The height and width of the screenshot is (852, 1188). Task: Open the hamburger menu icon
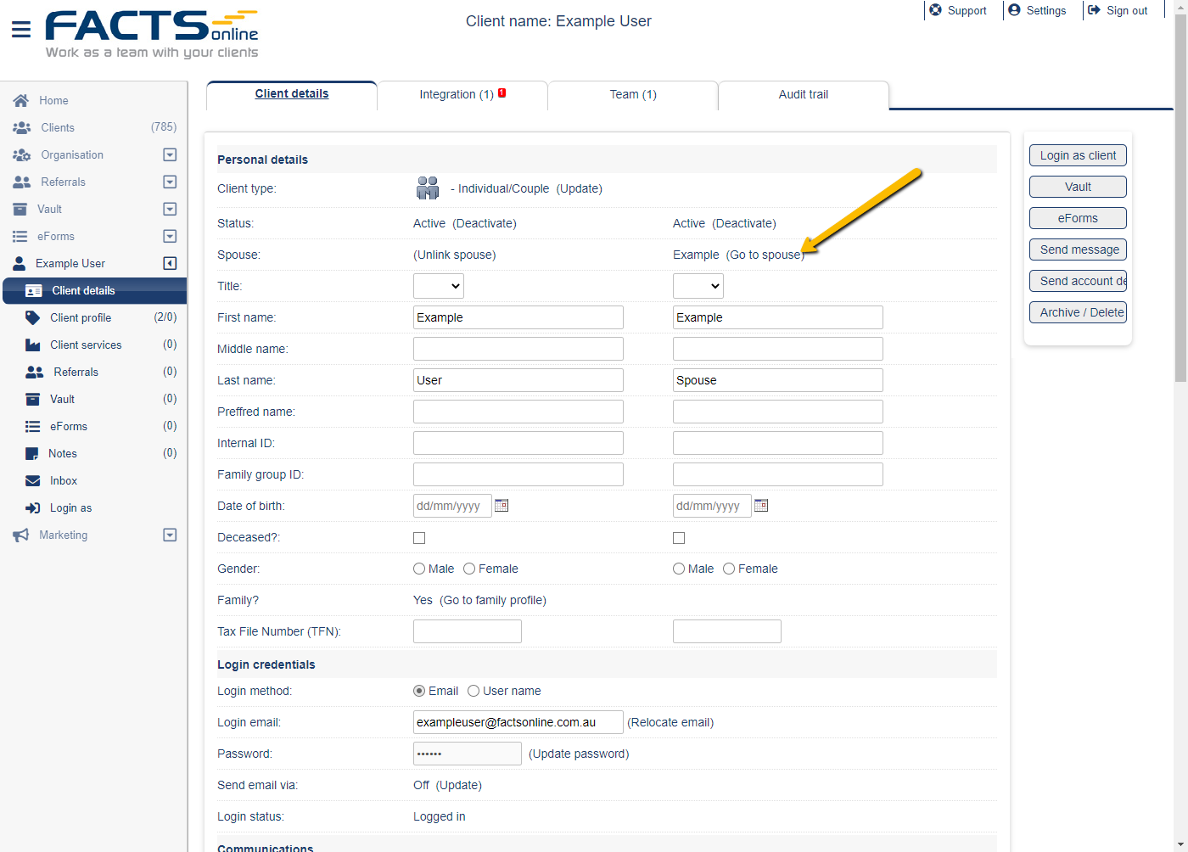coord(21,30)
